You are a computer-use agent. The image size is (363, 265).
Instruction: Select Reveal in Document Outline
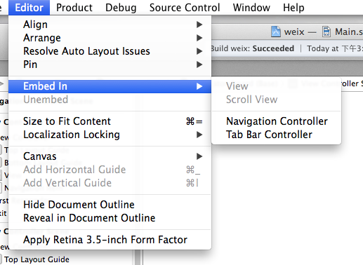point(110,218)
